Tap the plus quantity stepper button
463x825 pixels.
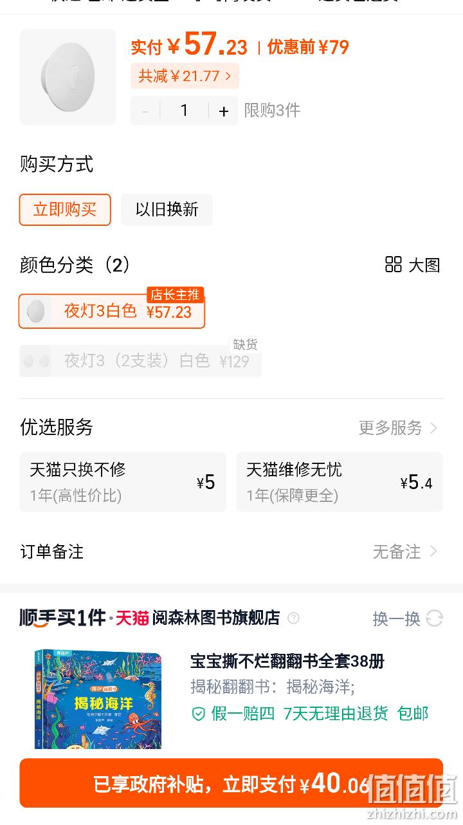pos(223,111)
